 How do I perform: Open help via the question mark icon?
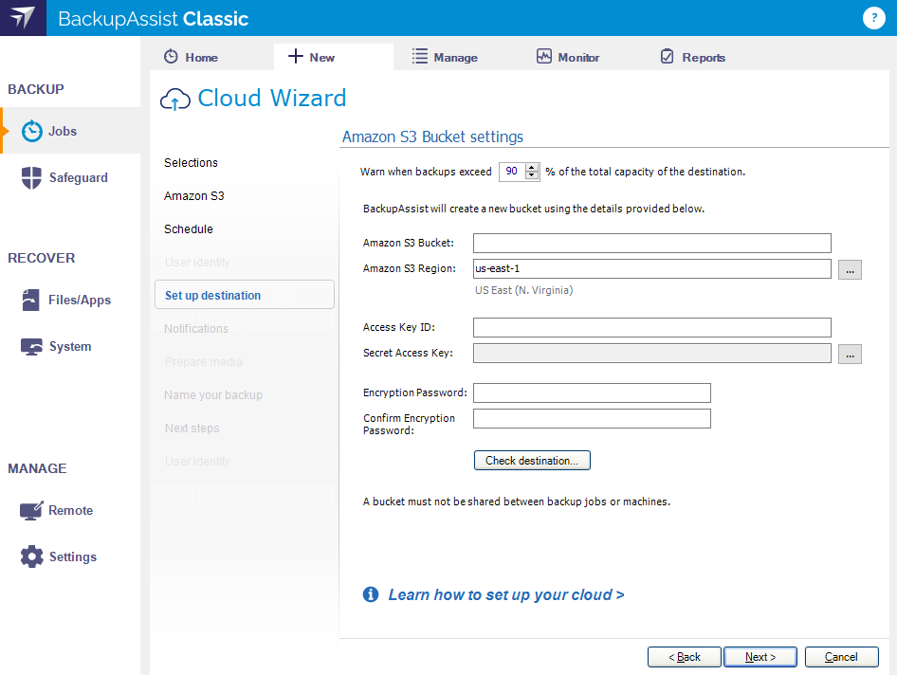(873, 18)
